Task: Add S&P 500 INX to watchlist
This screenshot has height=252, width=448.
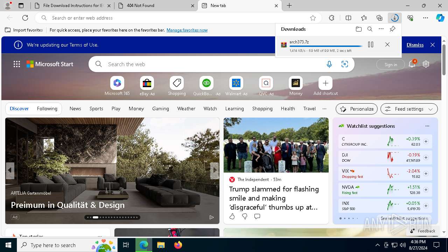Action: (426, 206)
